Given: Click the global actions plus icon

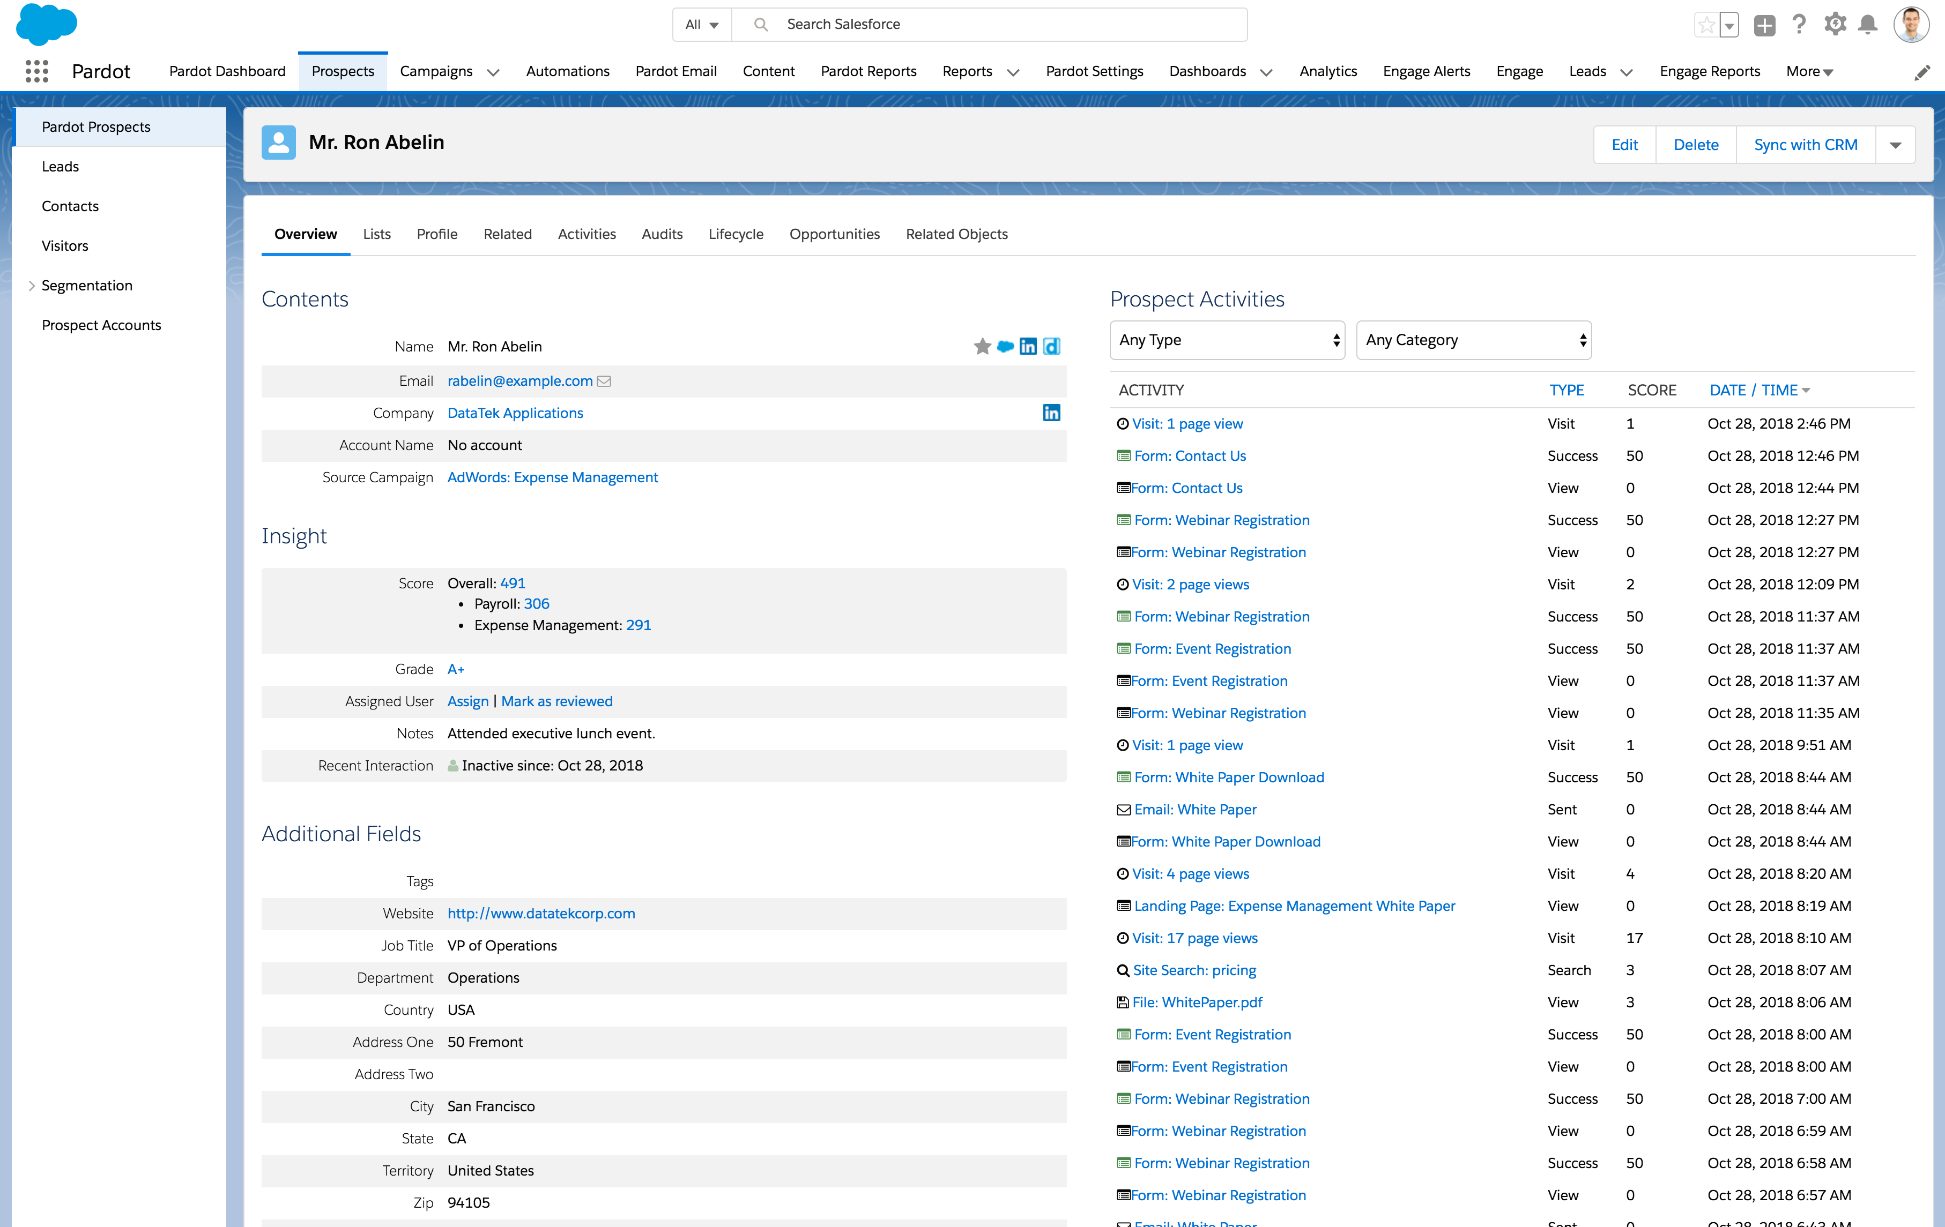Looking at the screenshot, I should point(1764,25).
